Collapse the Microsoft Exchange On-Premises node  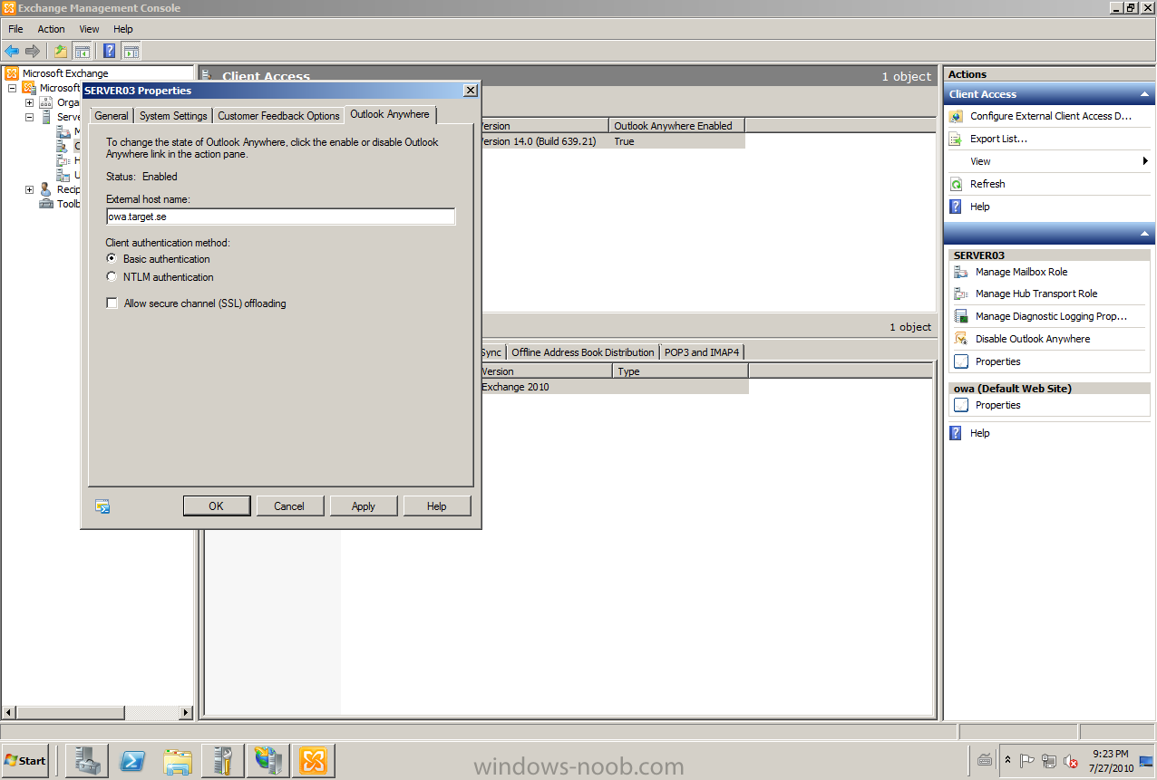tap(12, 88)
